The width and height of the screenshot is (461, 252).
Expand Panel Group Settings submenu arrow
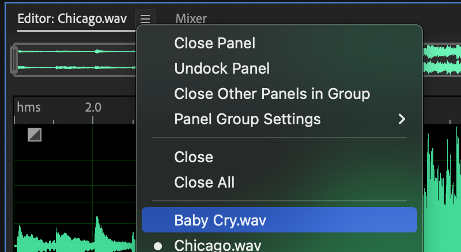point(402,119)
